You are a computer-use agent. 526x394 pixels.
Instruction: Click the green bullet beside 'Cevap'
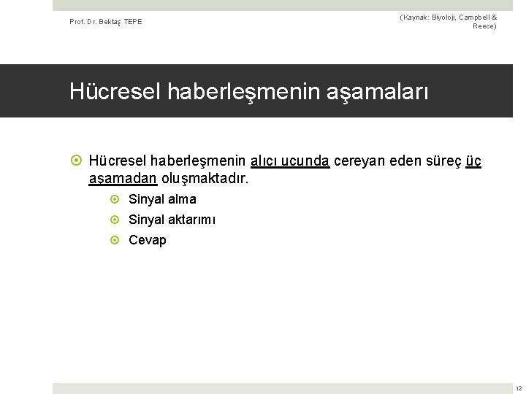(x=115, y=240)
